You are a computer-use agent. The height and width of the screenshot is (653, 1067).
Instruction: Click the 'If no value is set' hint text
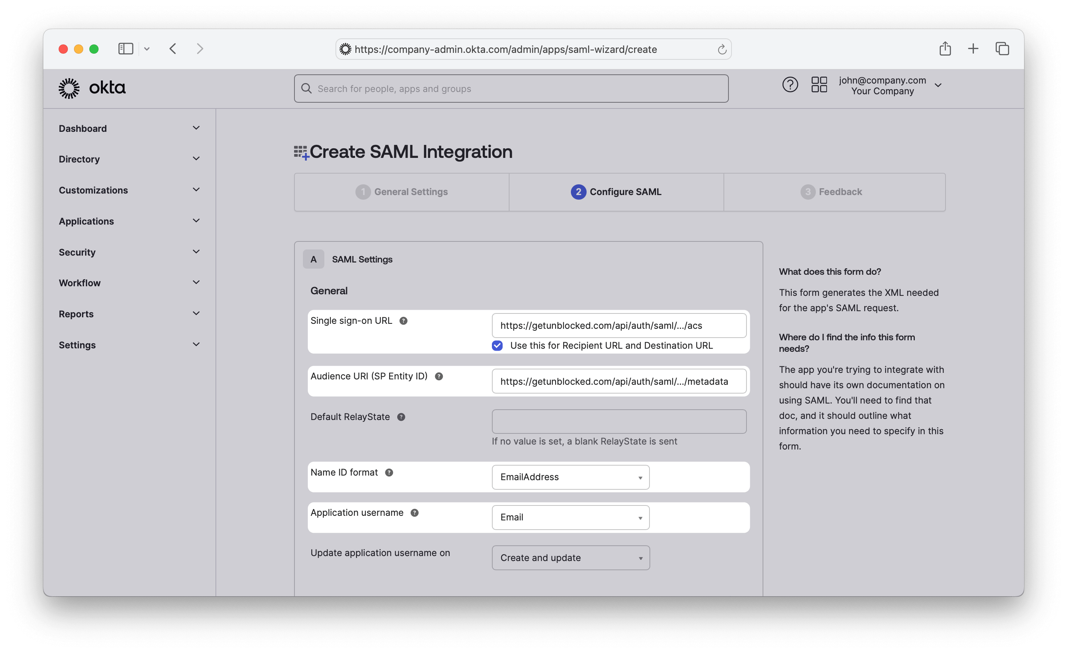coord(584,441)
